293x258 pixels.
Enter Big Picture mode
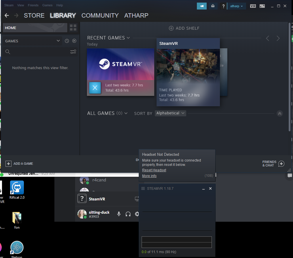(262, 6)
